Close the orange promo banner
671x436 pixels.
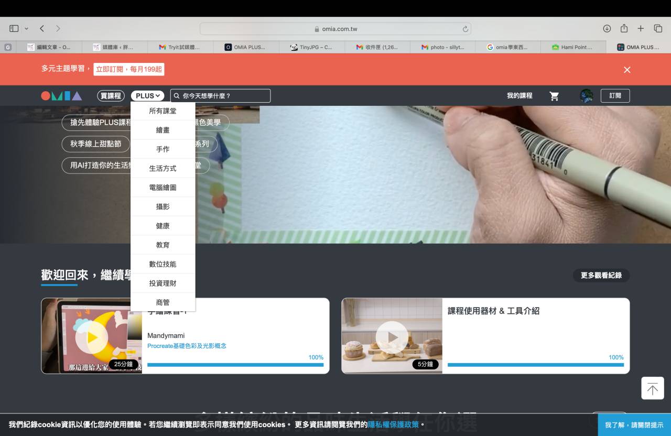click(x=627, y=70)
